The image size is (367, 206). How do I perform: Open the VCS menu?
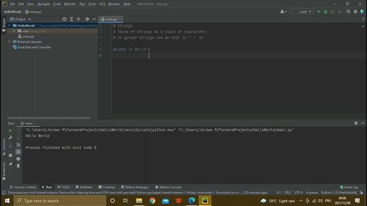click(102, 4)
